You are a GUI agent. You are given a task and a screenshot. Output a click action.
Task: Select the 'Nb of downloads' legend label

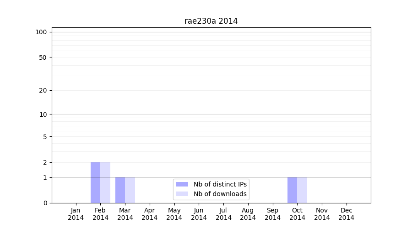220,194
